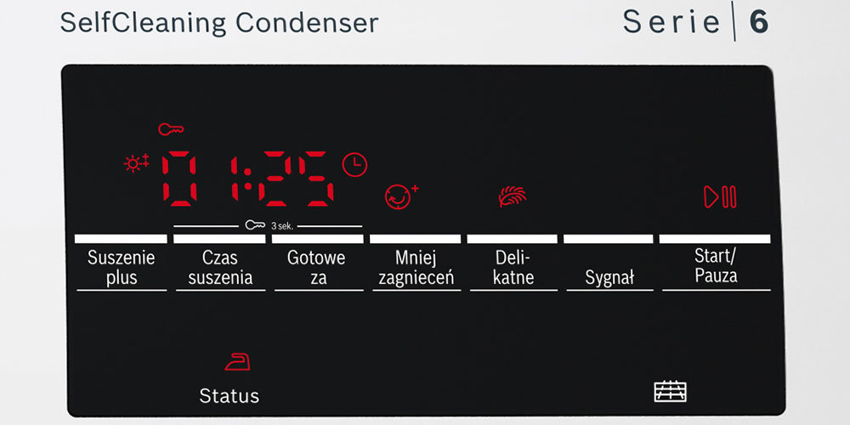Tap the red clock icon
The height and width of the screenshot is (425, 850).
[354, 164]
